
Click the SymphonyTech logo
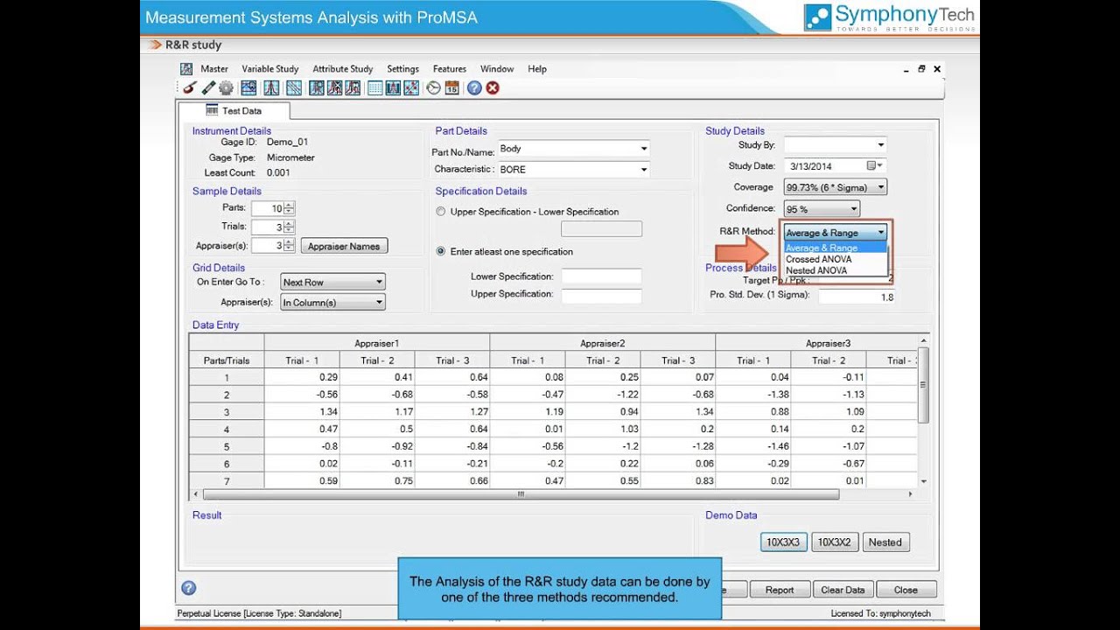[890, 17]
